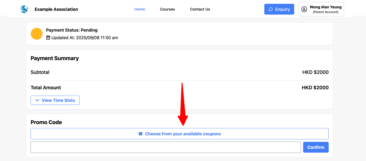
Task: Click the Subtotal HKD $2000 value
Action: click(315, 72)
